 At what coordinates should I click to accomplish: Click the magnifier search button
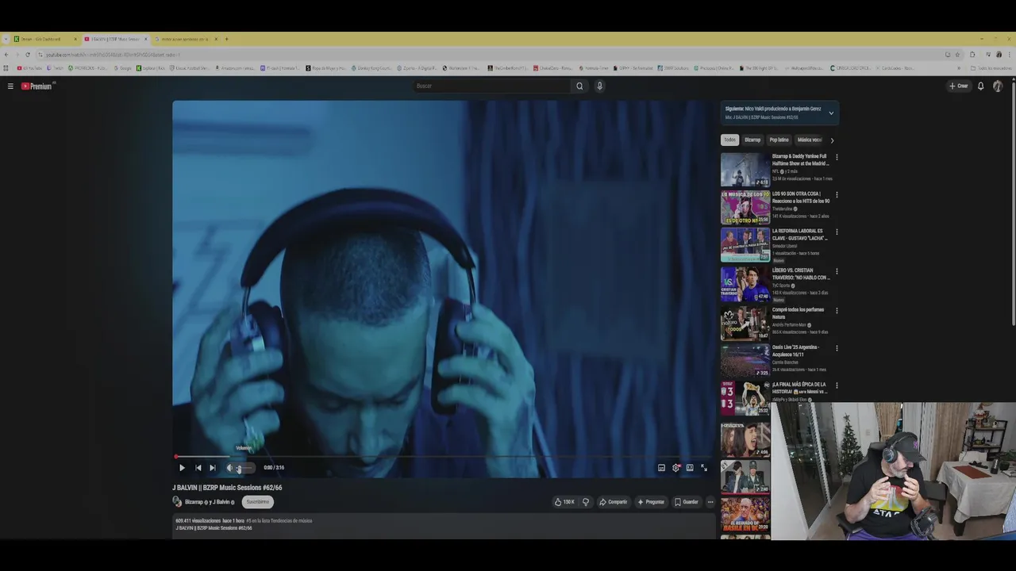pyautogui.click(x=579, y=86)
